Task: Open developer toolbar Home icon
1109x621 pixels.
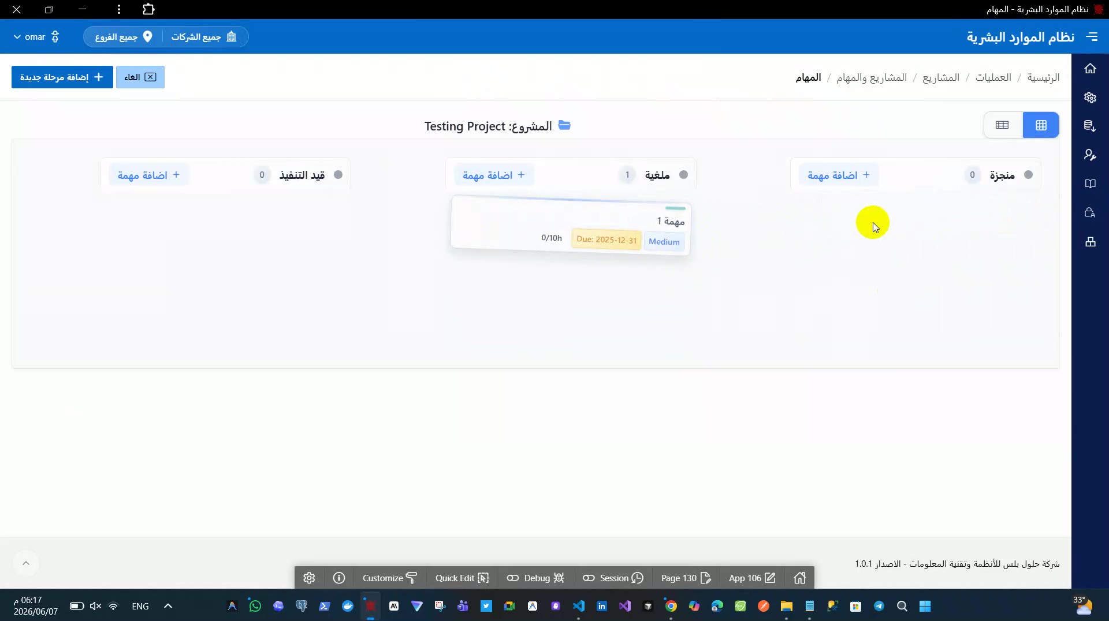Action: pos(799,578)
